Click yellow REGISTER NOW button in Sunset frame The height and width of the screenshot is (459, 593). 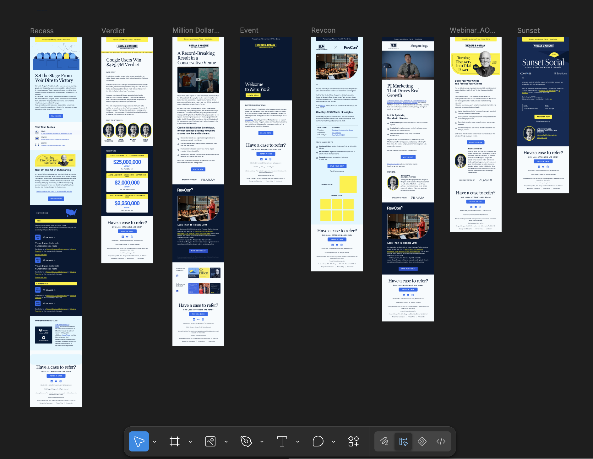point(543,116)
